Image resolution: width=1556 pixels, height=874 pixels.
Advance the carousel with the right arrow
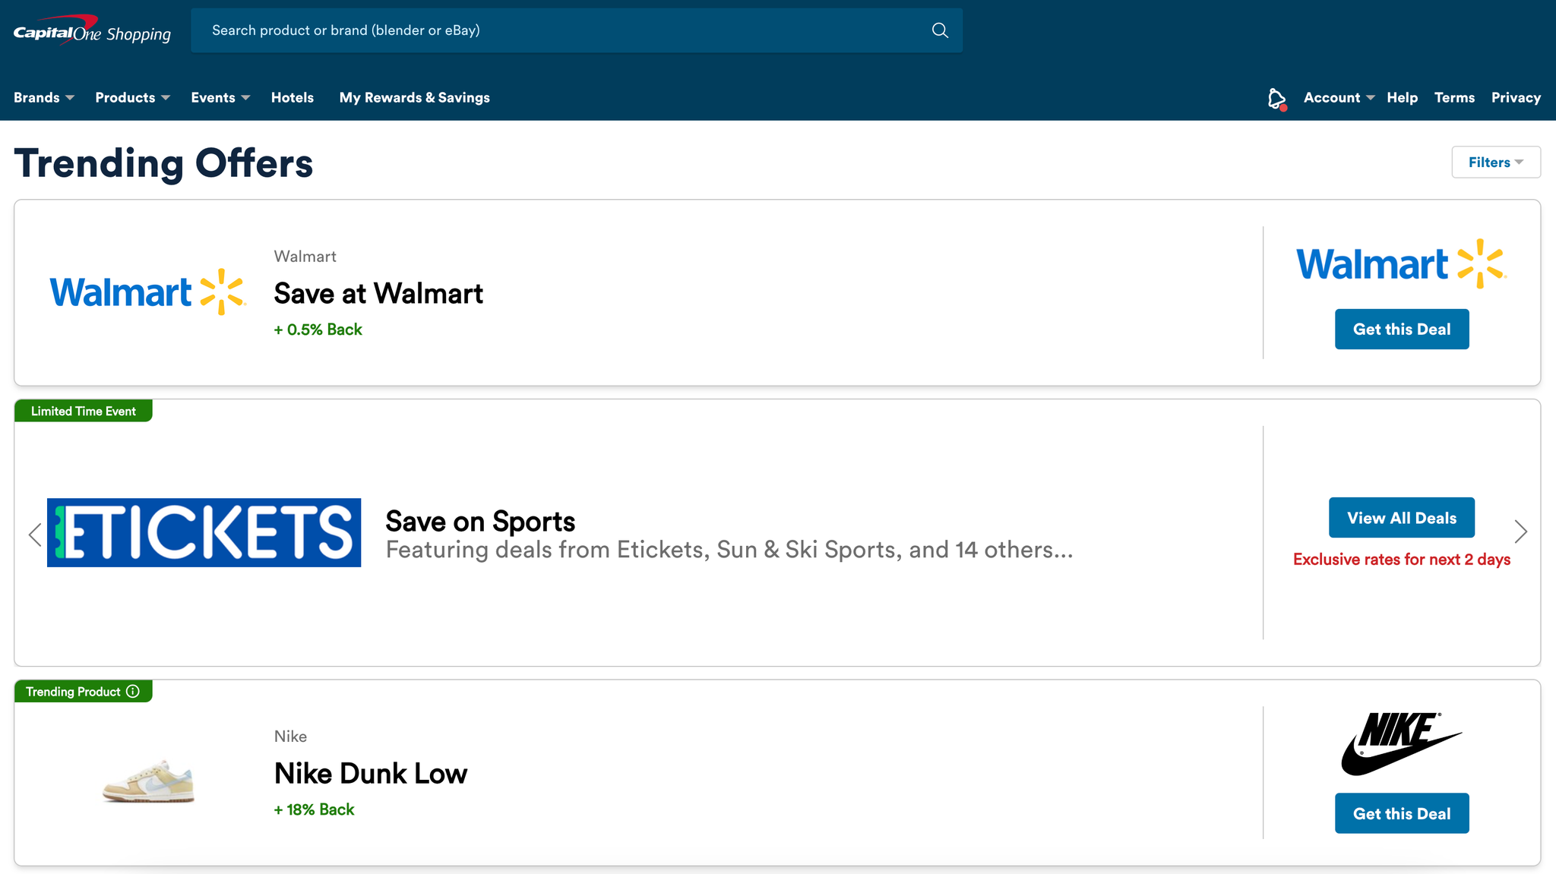click(x=1522, y=532)
